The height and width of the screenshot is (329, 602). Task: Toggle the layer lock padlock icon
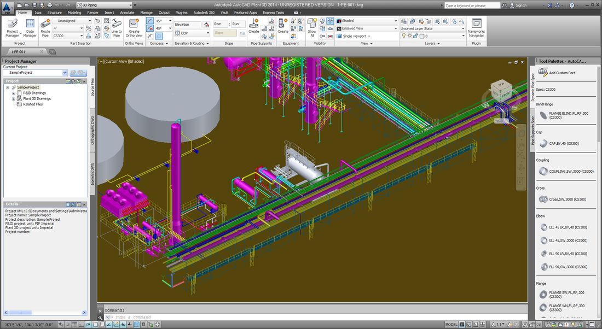pyautogui.click(x=415, y=36)
